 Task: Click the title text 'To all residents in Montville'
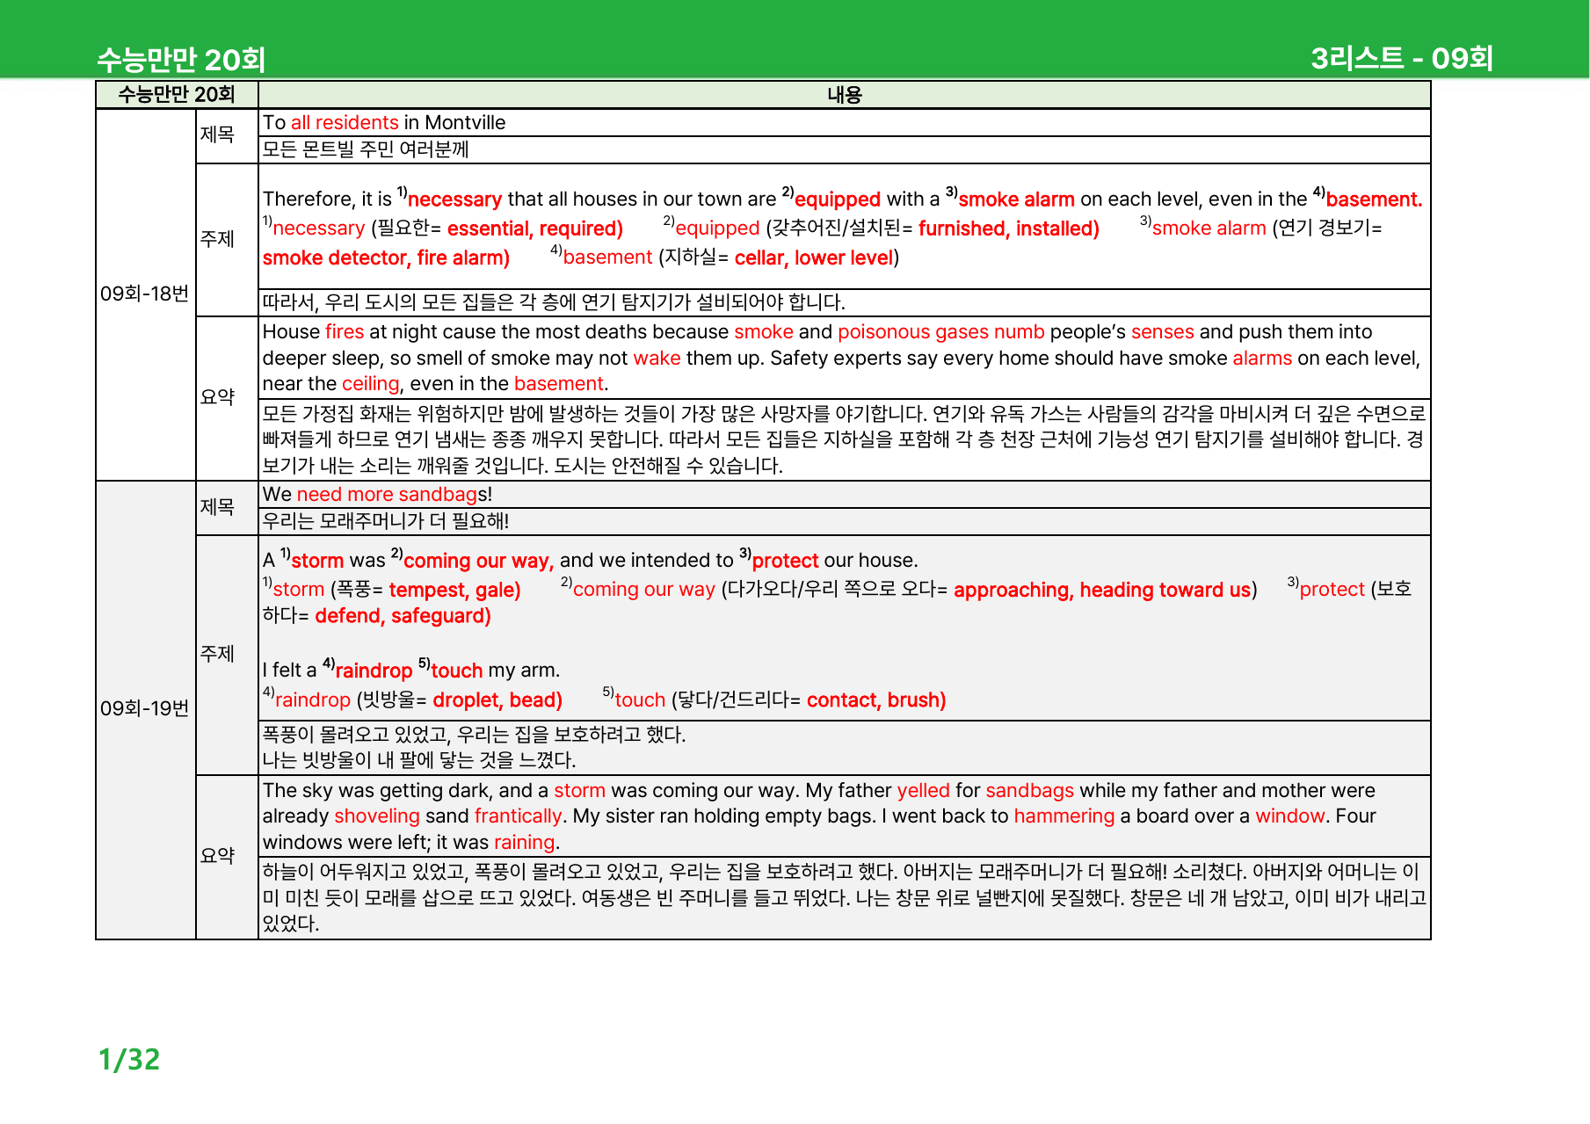[384, 122]
